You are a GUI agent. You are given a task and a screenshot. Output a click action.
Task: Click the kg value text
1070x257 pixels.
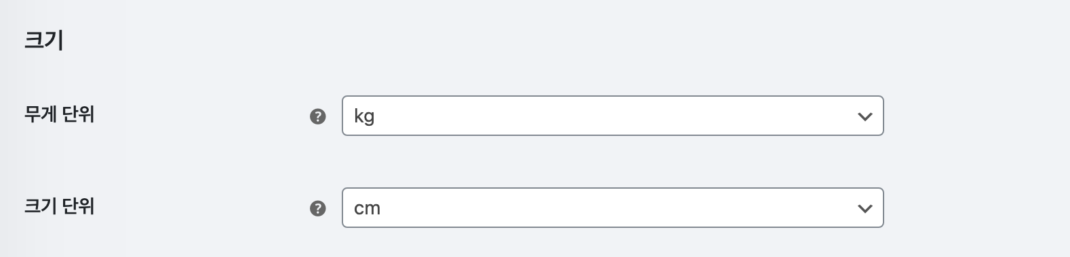coord(364,117)
